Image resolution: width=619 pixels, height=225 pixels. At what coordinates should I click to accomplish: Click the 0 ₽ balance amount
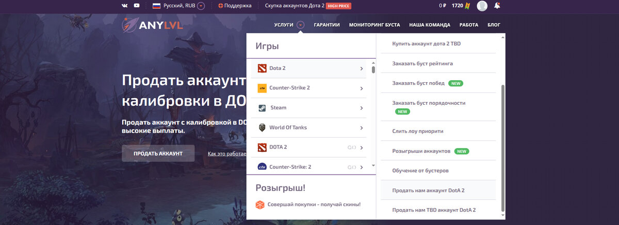tap(443, 6)
